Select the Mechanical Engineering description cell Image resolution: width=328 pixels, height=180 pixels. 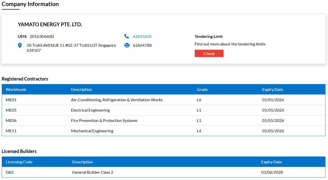pos(92,131)
